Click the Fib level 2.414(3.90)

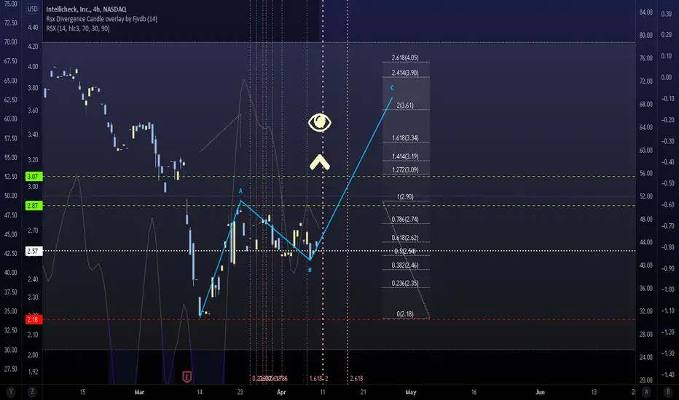pyautogui.click(x=405, y=73)
